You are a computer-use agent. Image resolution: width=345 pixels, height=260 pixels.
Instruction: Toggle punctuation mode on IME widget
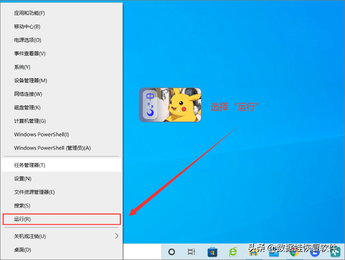(x=150, y=105)
